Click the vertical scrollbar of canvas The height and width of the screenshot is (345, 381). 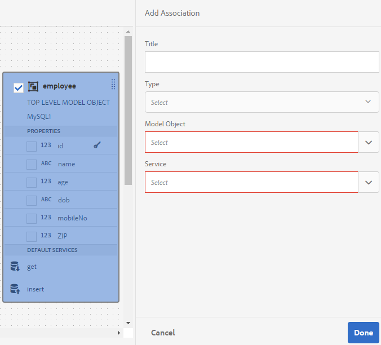click(128, 113)
